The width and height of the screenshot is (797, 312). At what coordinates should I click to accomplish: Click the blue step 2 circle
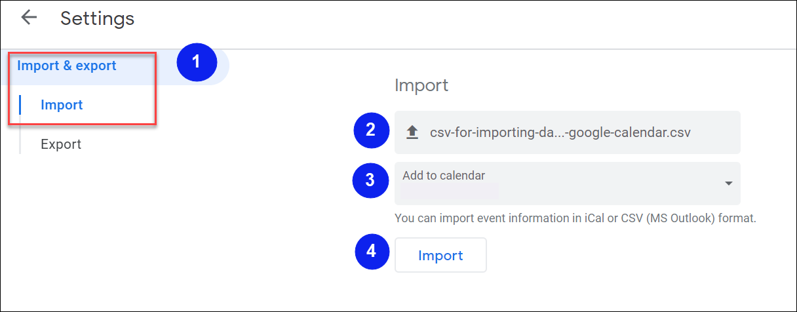[x=372, y=130]
